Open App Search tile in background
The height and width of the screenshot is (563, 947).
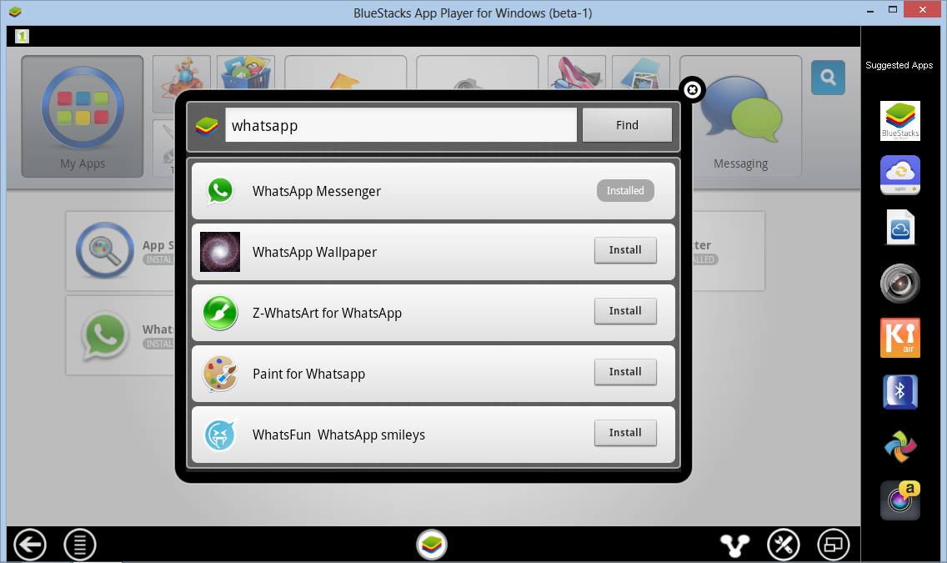120,251
